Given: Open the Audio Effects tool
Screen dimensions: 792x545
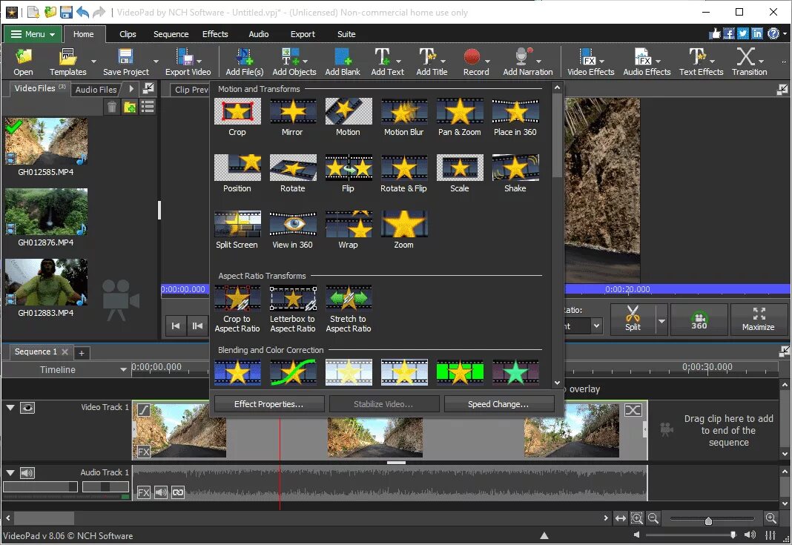Looking at the screenshot, I should [x=647, y=62].
